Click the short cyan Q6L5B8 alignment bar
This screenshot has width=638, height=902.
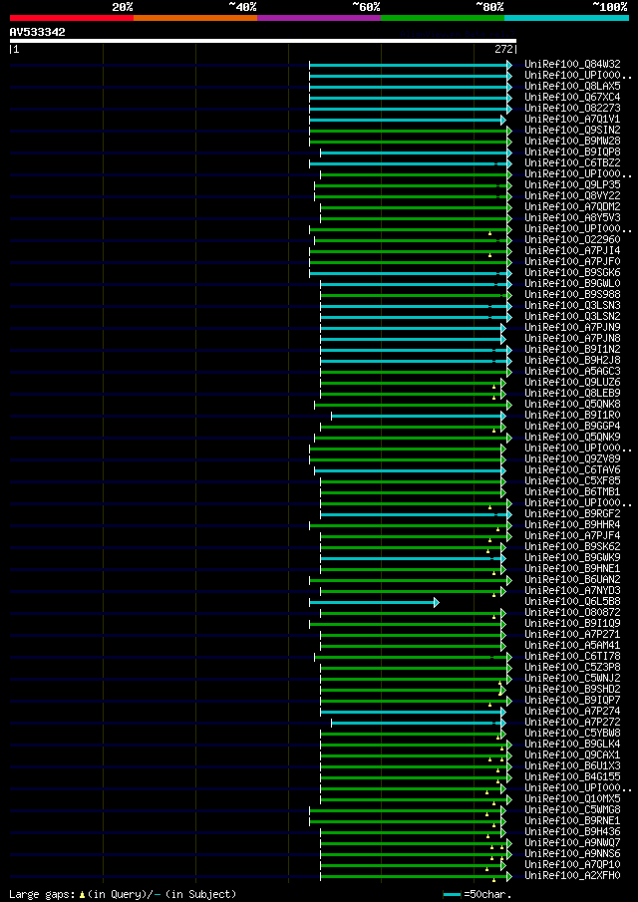(x=374, y=602)
